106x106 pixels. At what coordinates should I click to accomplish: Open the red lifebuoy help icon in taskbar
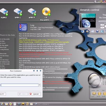pyautogui.click(x=11, y=104)
